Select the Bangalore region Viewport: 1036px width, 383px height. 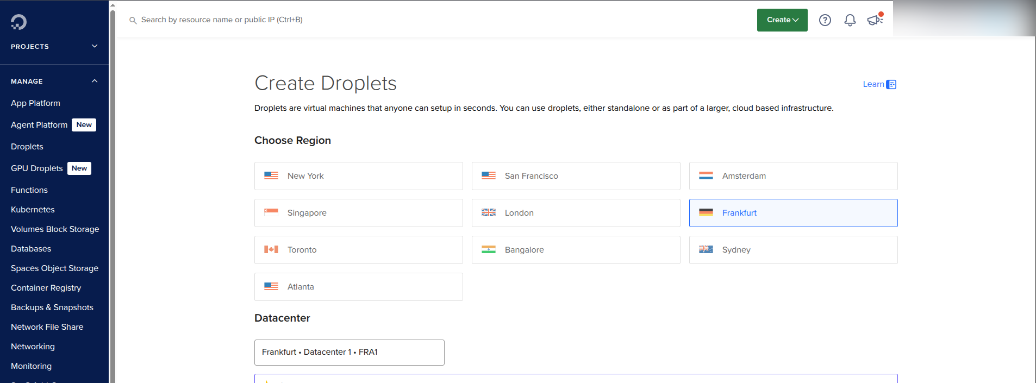(x=576, y=250)
